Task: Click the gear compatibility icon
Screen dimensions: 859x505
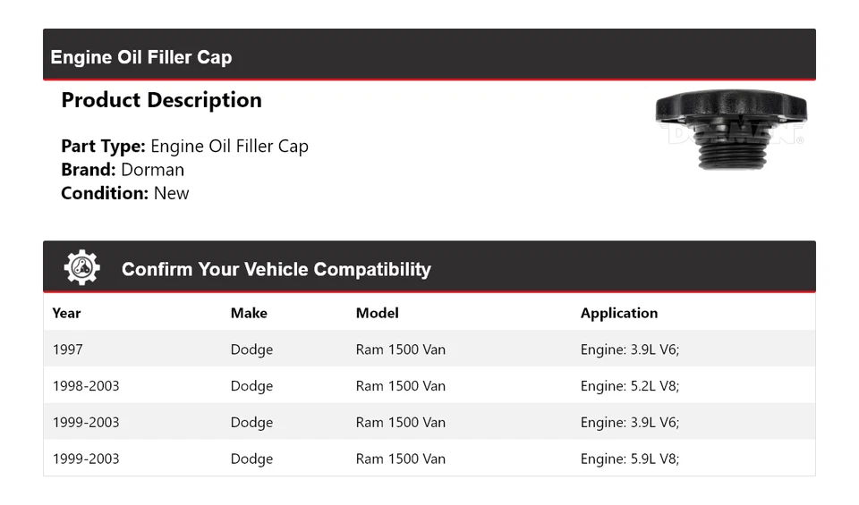Action: tap(81, 268)
